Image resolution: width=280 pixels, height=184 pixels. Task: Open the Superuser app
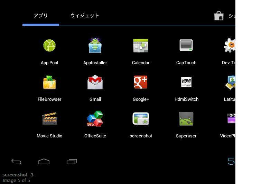[x=186, y=119]
